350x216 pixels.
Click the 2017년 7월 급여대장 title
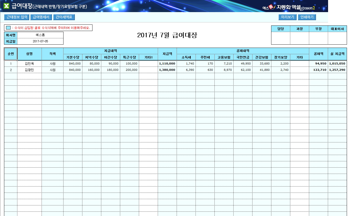(x=167, y=35)
